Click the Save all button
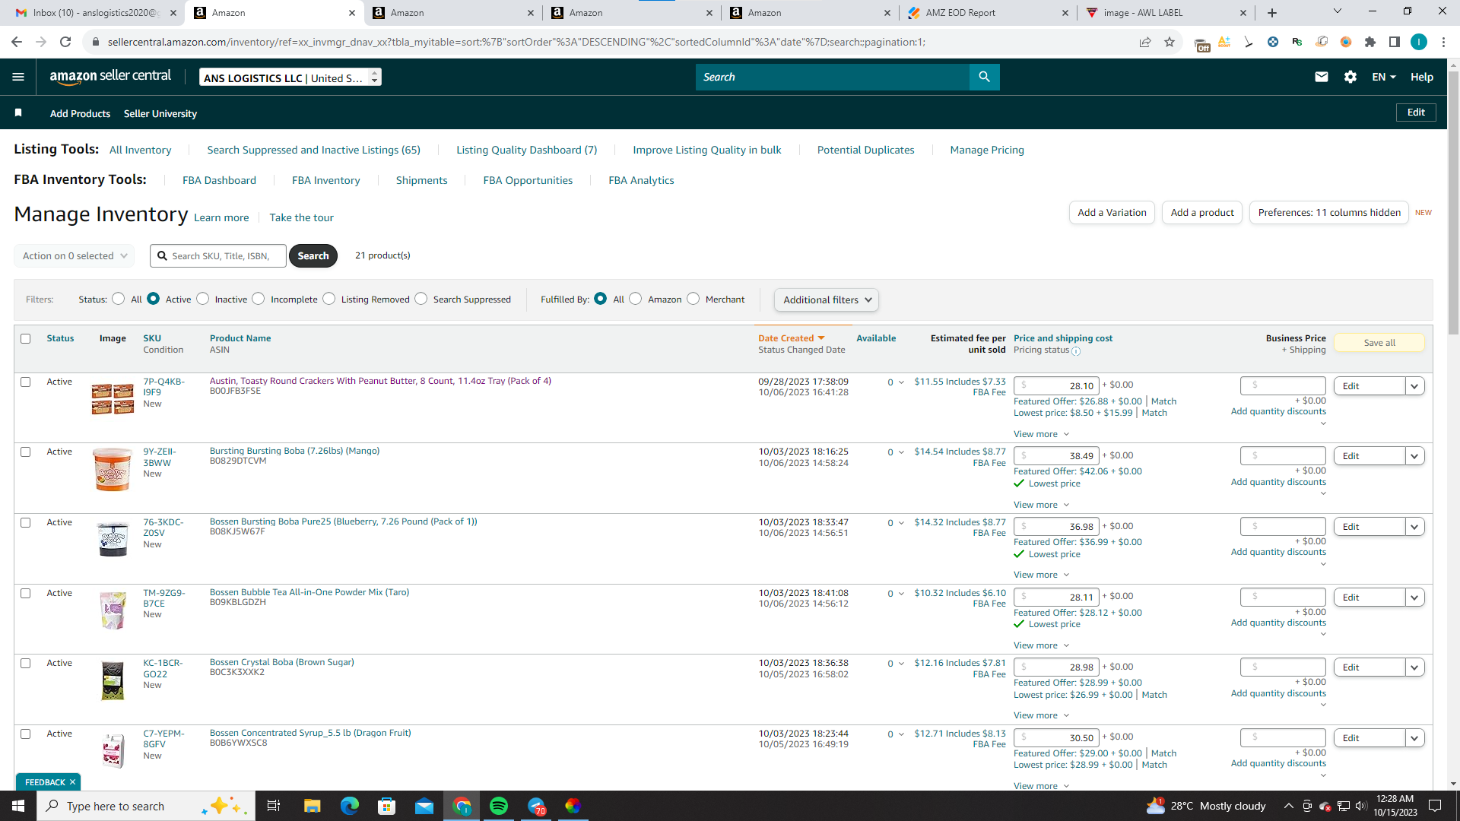The height and width of the screenshot is (821, 1460). coord(1379,343)
